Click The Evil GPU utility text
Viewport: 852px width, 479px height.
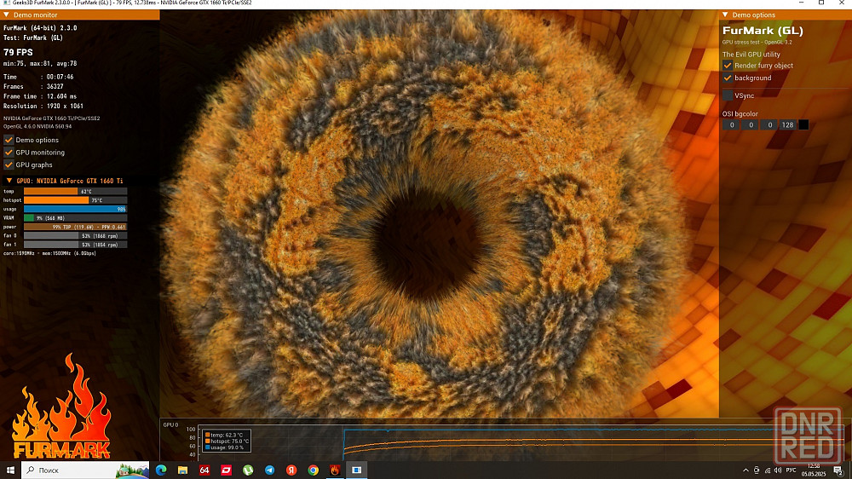pyautogui.click(x=751, y=55)
